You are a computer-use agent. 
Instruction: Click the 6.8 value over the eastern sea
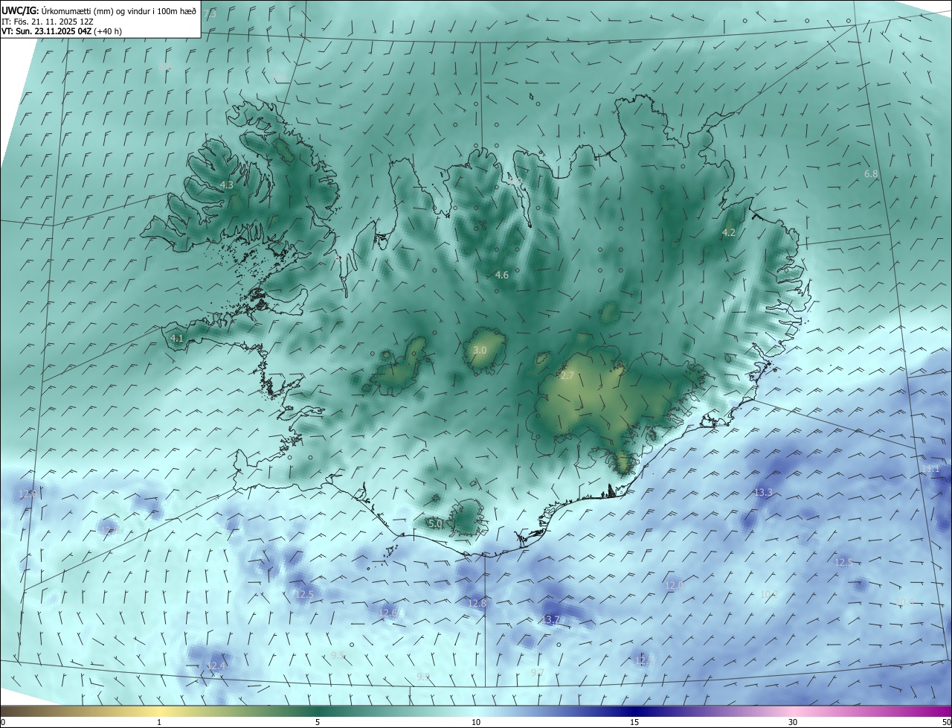coord(871,173)
